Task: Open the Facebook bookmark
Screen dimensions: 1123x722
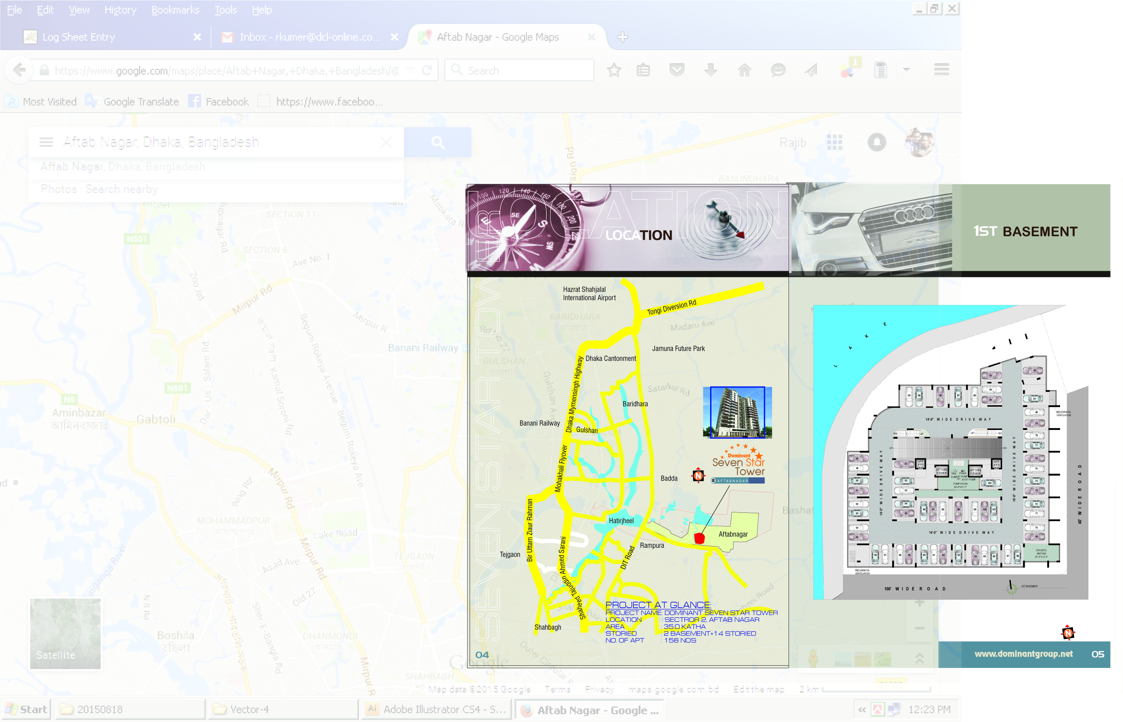Action: 219,102
